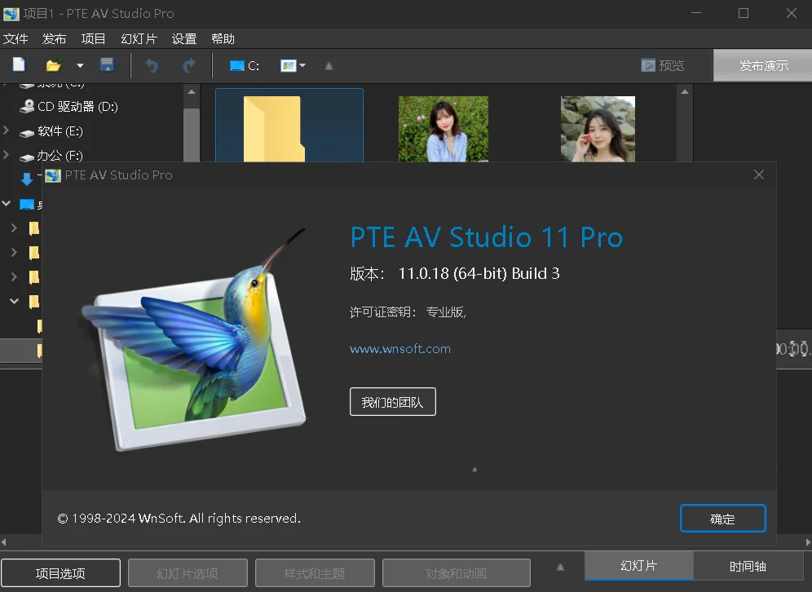Image resolution: width=812 pixels, height=592 pixels.
Task: Select the woman in garden photo thumbnail
Action: tap(444, 129)
